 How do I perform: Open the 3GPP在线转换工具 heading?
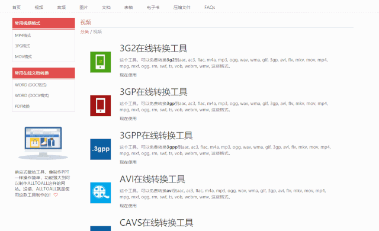point(156,135)
